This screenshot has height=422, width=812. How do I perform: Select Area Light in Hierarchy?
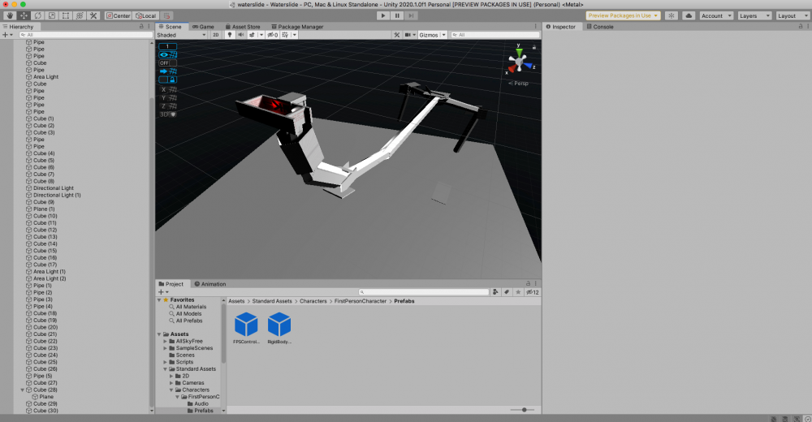point(46,76)
